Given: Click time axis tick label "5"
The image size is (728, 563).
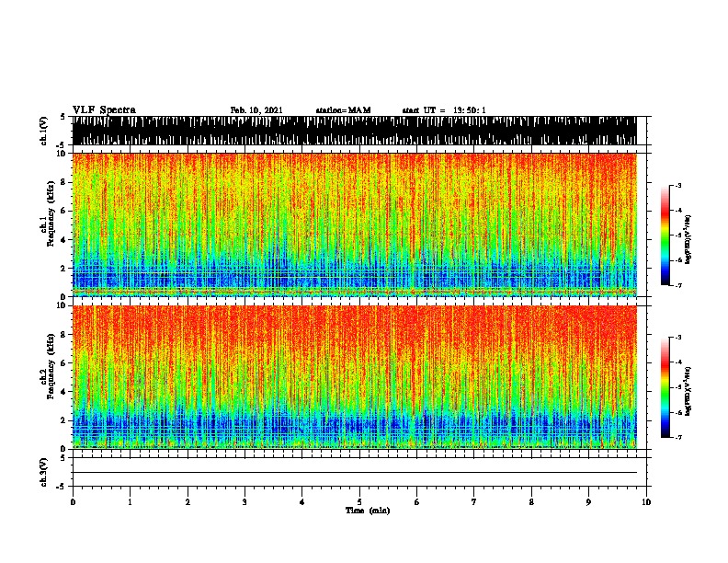Looking at the screenshot, I should click(x=359, y=502).
